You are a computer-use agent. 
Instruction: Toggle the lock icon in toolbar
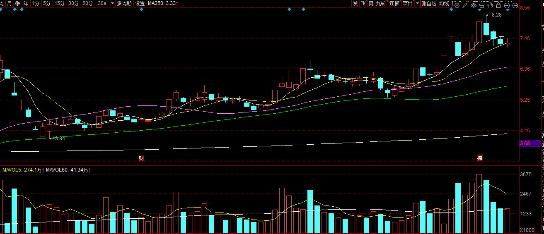[x=498, y=5]
